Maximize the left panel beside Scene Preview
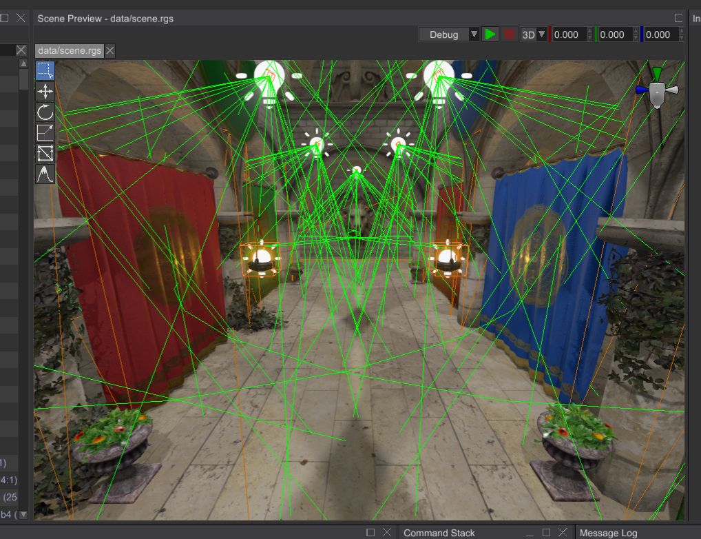 [x=4, y=17]
